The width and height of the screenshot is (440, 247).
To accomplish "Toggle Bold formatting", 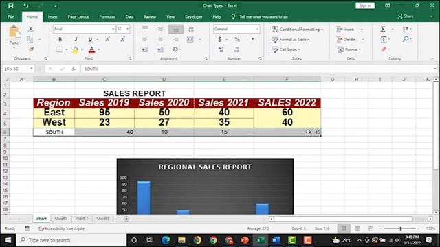I will click(60, 40).
